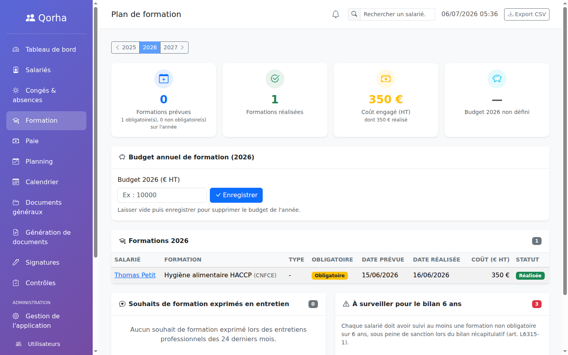Open Thomas Petit's profile link

tap(135, 275)
